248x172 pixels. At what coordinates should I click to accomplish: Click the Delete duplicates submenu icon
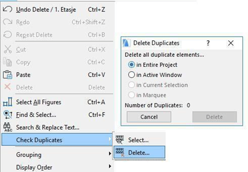pos(120,153)
